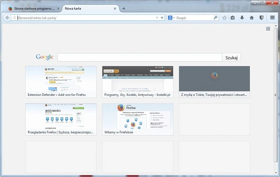Switch to Strona startowa programu tab
280x177 pixels.
pyautogui.click(x=34, y=9)
